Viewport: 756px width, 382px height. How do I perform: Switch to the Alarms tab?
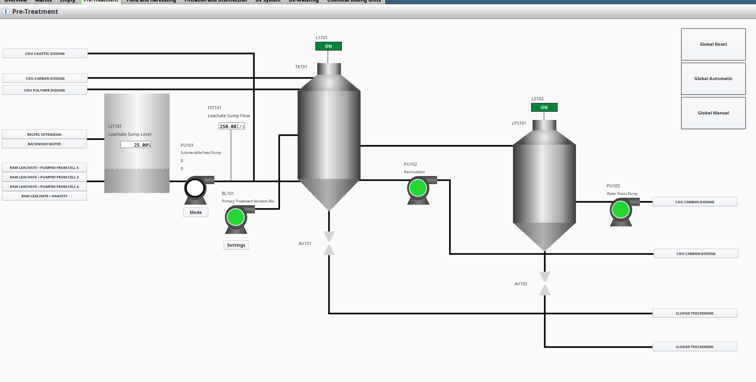tap(43, 1)
